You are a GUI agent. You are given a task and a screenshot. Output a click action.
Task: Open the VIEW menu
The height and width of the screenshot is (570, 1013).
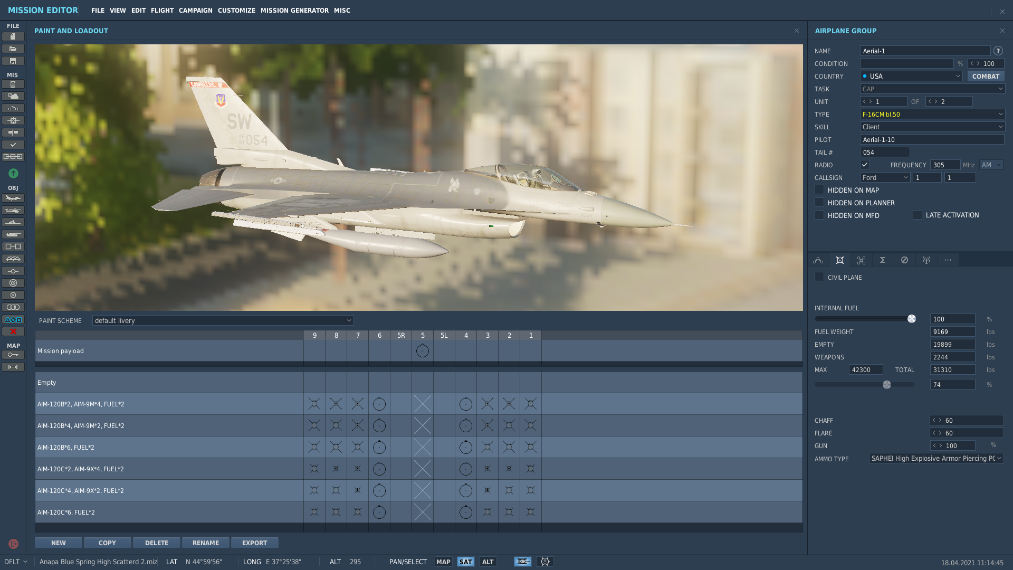tap(118, 10)
